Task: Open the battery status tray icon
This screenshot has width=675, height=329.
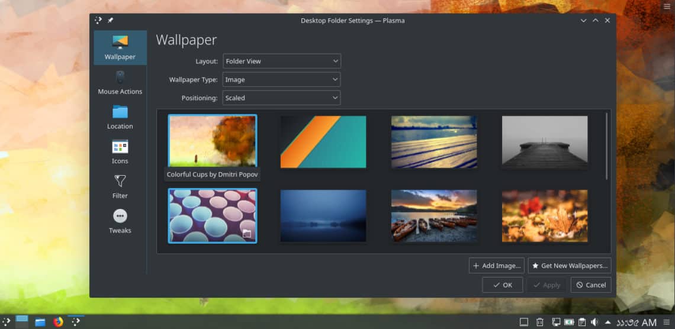Action: (x=569, y=322)
